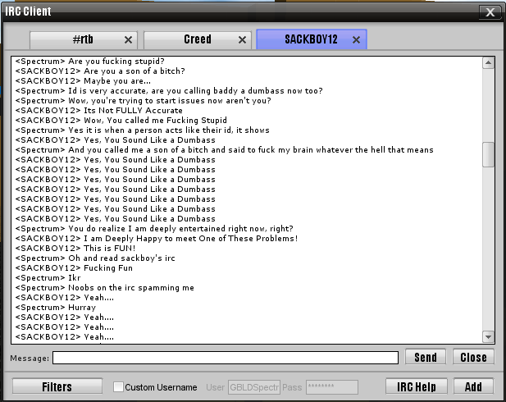
Task: Close the #rtb tab with its X
Action: [x=128, y=39]
